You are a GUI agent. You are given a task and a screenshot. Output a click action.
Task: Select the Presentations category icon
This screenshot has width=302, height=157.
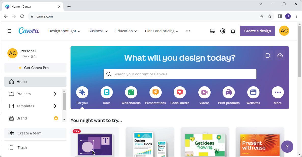click(x=155, y=92)
